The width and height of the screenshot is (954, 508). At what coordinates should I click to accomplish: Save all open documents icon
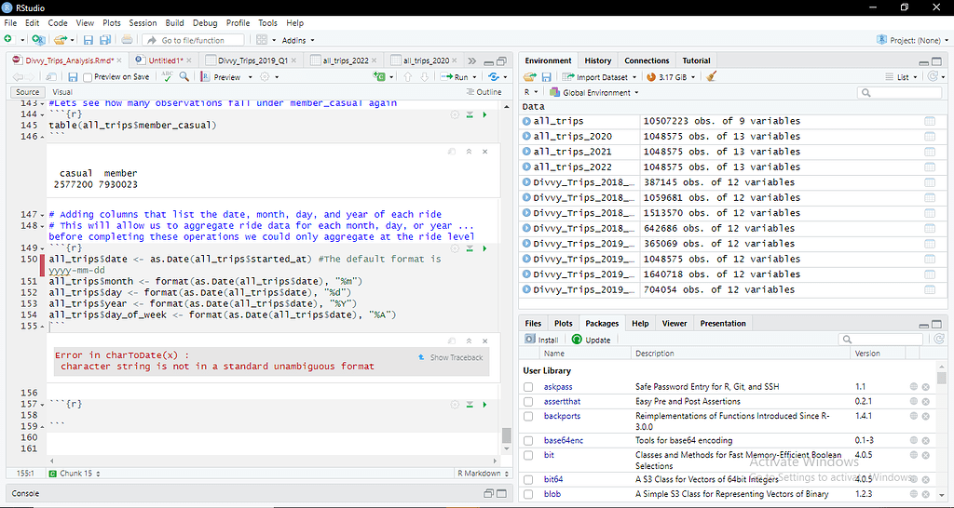tap(105, 40)
